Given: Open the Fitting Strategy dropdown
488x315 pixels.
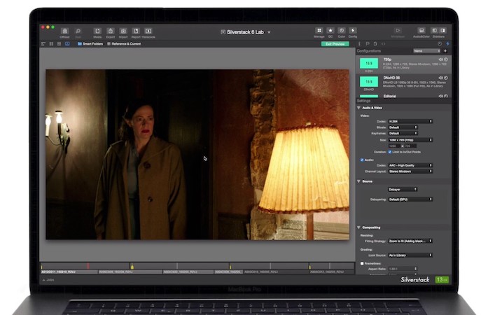Looking at the screenshot, I should click(410, 241).
